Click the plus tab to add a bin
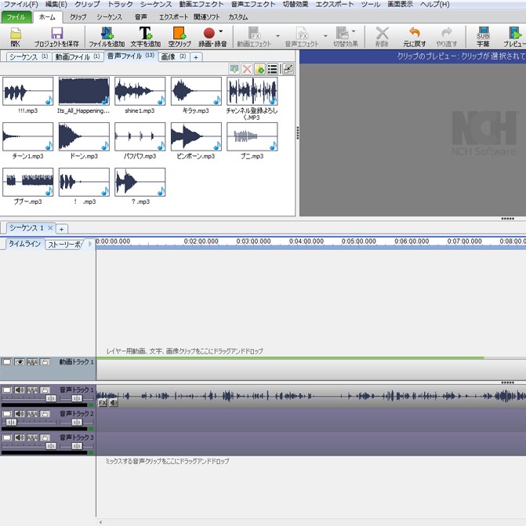Screen dimensions: 526x526 [196, 57]
